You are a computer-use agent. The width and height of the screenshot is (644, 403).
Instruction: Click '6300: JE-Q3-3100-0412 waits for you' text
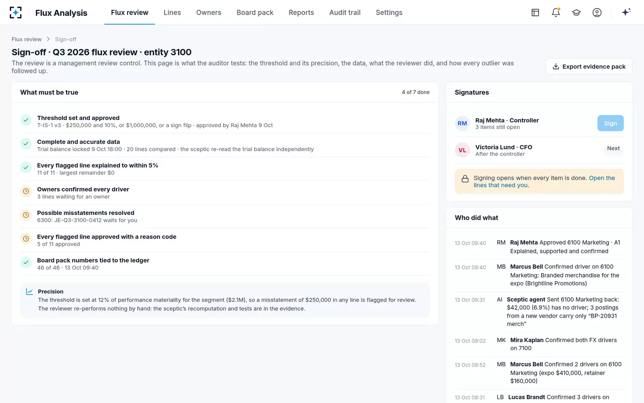[87, 220]
